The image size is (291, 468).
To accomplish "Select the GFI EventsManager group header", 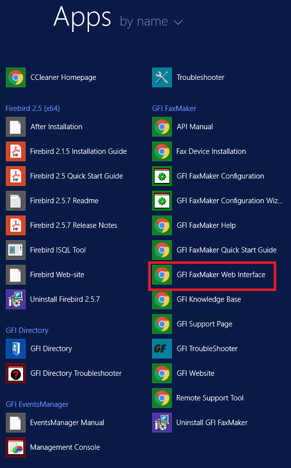I will pyautogui.click(x=37, y=404).
